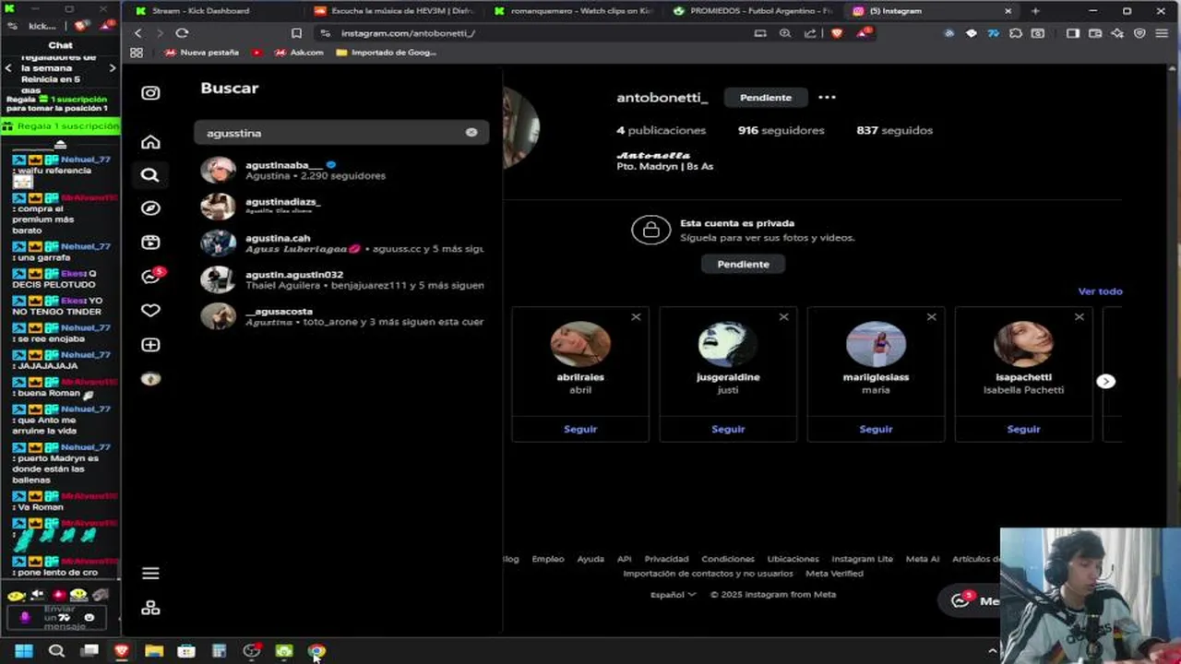Select search result agustina.cah
This screenshot has width=1181, height=664.
pos(343,243)
